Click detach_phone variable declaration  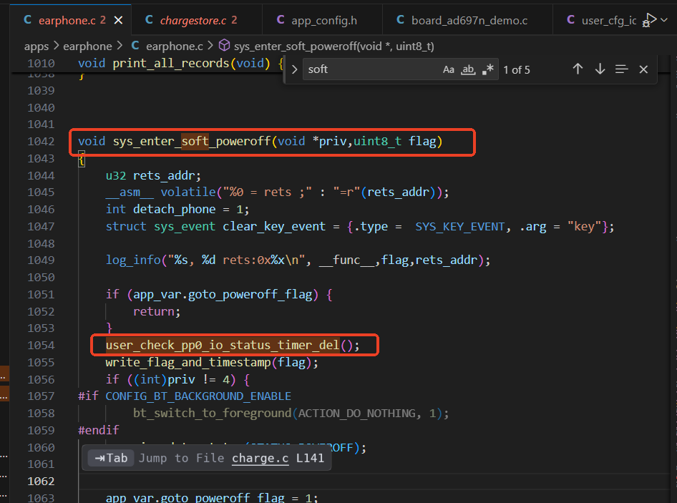pos(175,210)
